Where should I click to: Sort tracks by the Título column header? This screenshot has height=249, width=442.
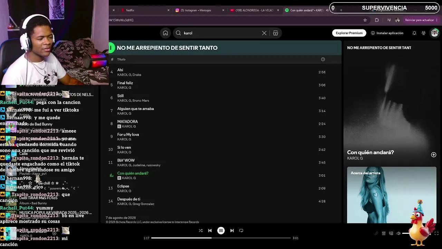[121, 59]
